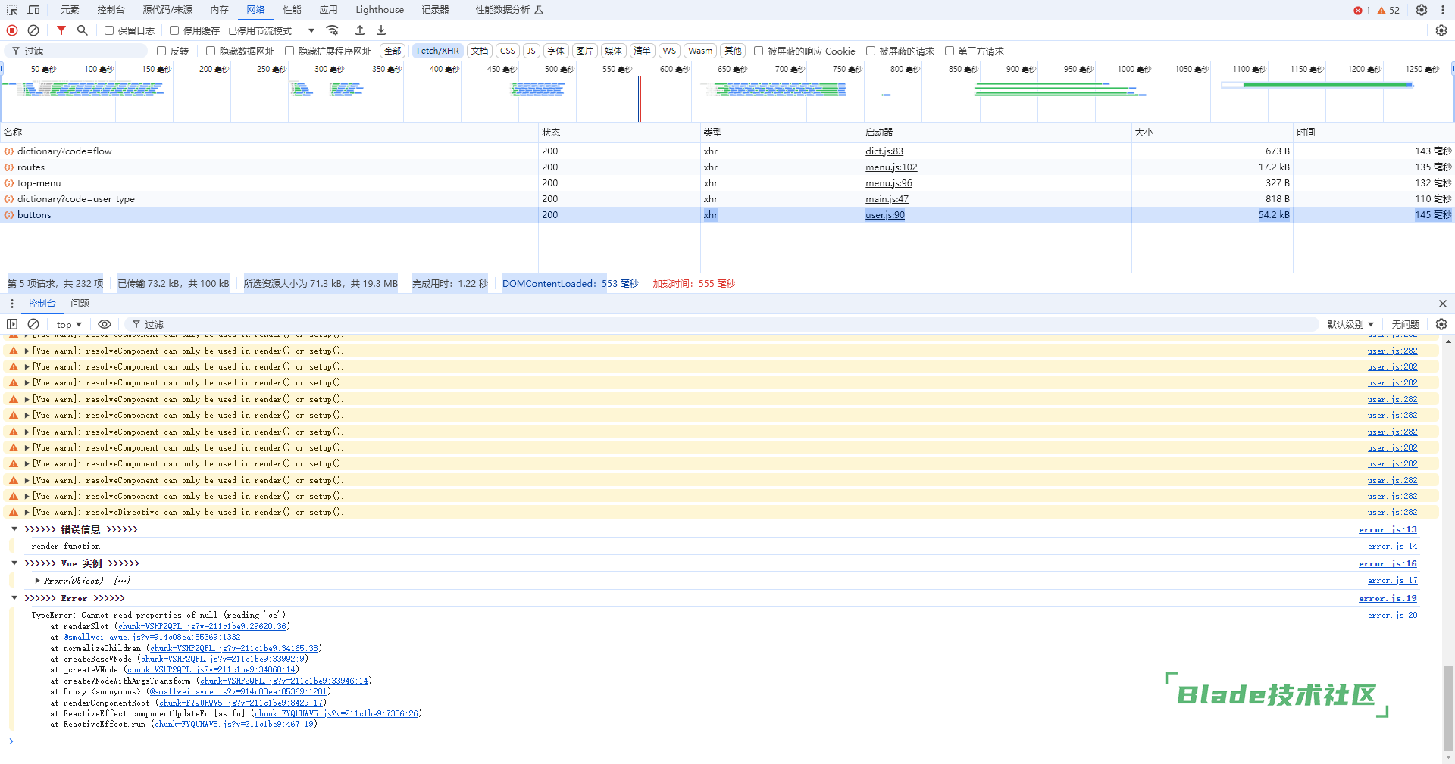This screenshot has width=1455, height=764.
Task: Expand the Proxy(Object) entry
Action: [38, 581]
